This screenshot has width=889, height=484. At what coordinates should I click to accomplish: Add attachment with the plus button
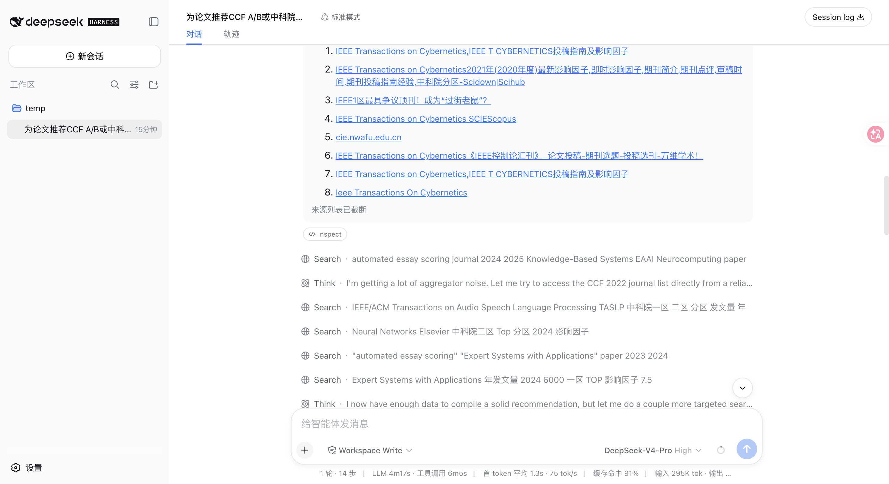[x=305, y=450]
